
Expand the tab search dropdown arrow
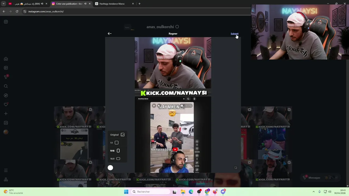click(3, 4)
